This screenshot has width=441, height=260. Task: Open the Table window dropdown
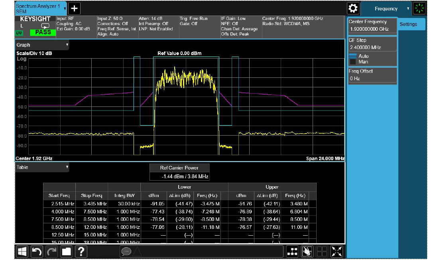point(42,167)
